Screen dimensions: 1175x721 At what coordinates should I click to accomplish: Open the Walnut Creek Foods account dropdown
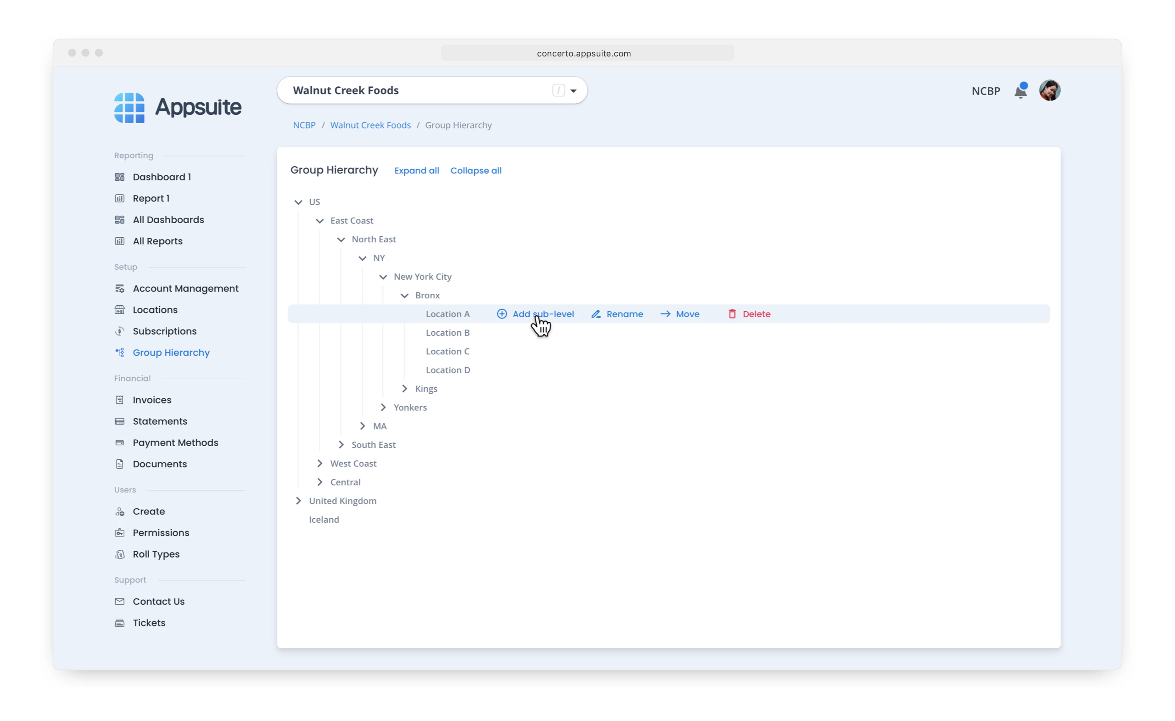point(573,90)
